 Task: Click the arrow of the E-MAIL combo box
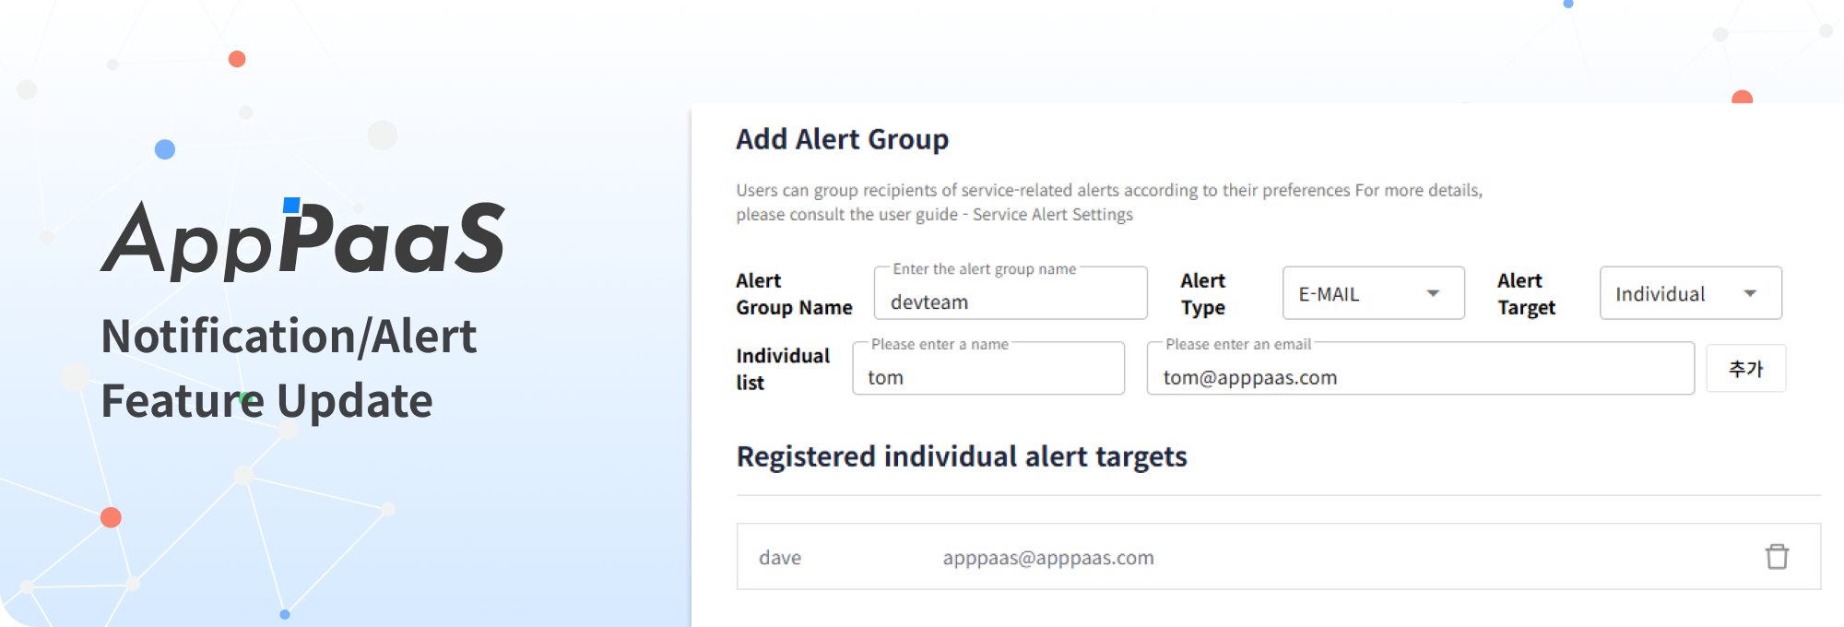(x=1433, y=293)
